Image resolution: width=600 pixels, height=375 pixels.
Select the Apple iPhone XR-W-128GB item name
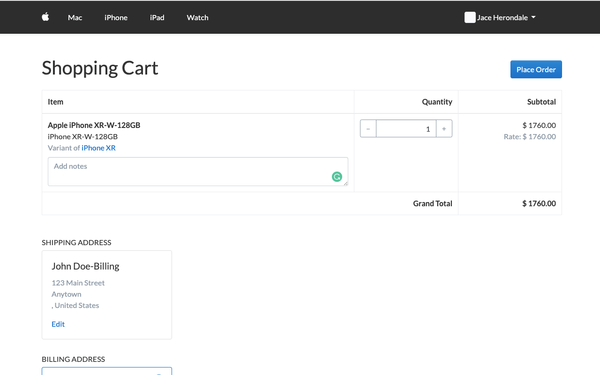pyautogui.click(x=94, y=125)
